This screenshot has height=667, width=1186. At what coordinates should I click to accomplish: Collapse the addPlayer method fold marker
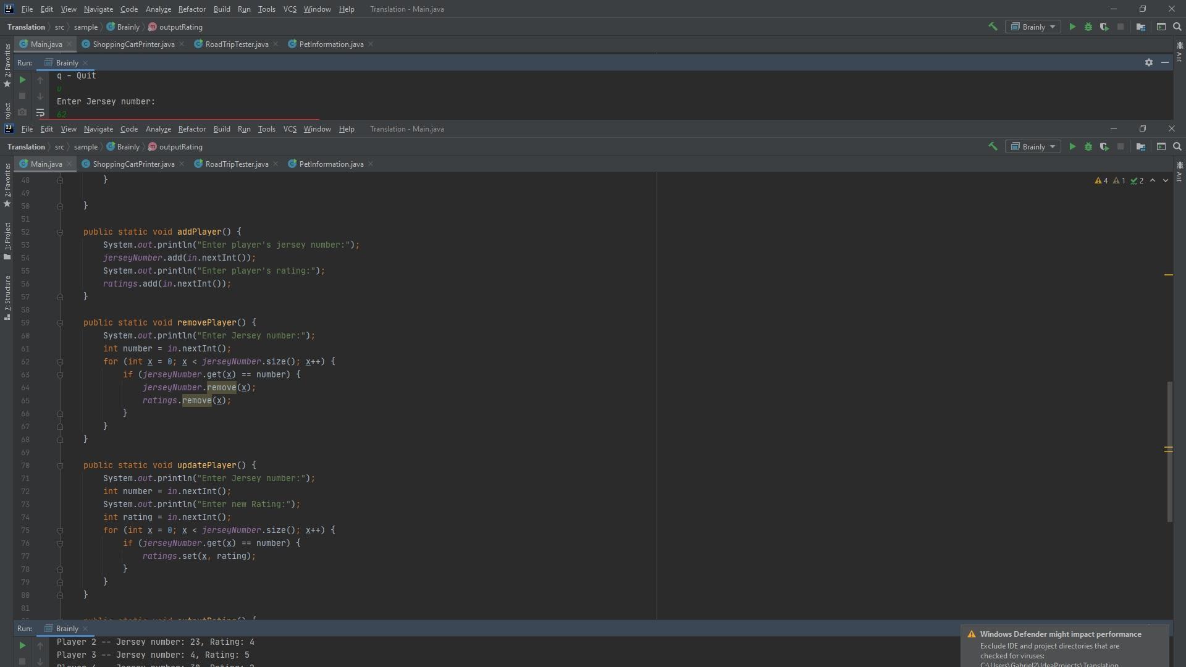click(60, 232)
